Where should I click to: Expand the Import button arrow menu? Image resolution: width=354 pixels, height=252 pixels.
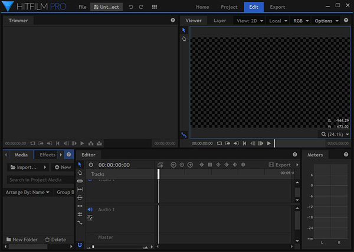pyautogui.click(x=45, y=168)
